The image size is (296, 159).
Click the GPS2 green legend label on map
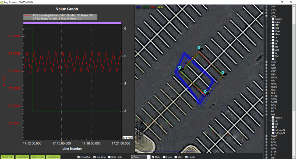tap(145, 8)
